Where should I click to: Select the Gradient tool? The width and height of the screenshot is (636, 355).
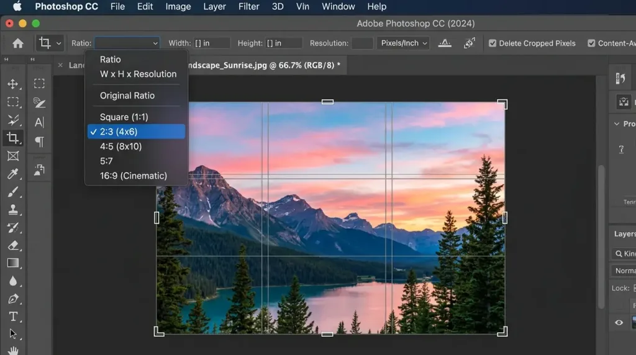tap(12, 263)
